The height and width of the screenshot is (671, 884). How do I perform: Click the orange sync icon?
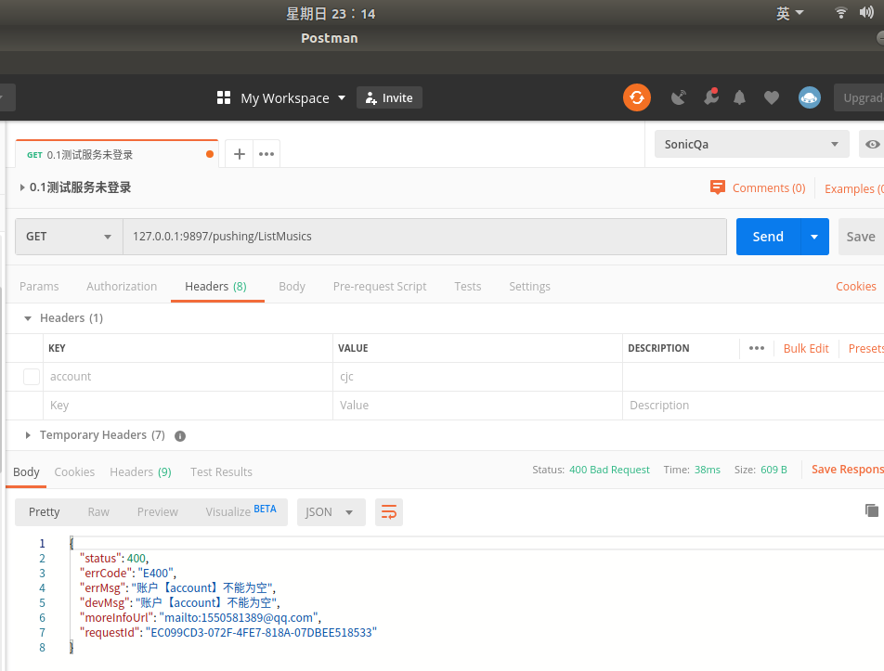(x=636, y=97)
